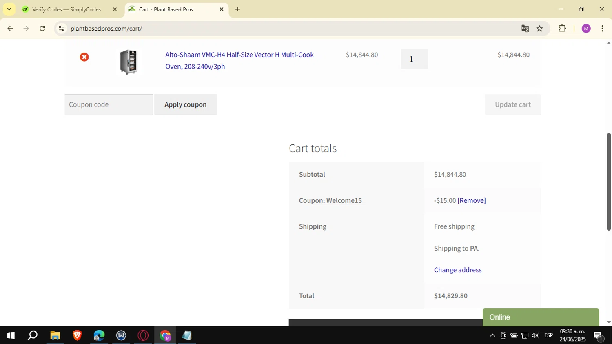This screenshot has width=612, height=344.
Task: Open the tab search dropdown arrow
Action: [9, 9]
